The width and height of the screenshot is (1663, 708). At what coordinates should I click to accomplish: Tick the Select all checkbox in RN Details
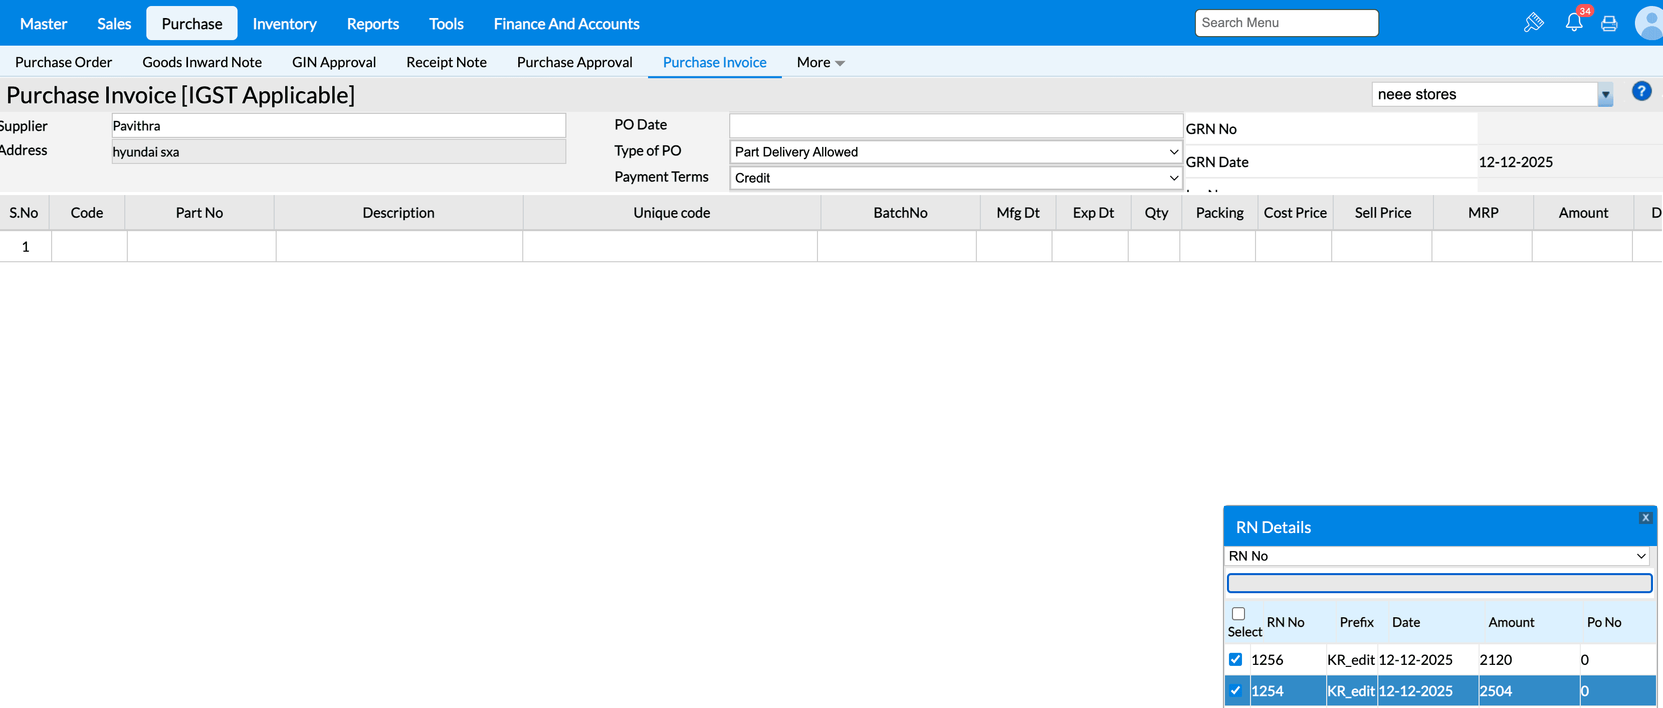(x=1237, y=613)
